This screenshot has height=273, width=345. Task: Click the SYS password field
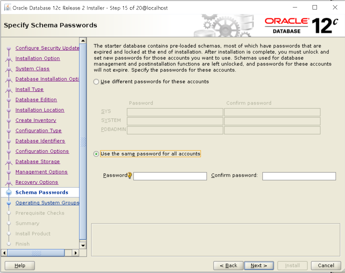point(175,112)
